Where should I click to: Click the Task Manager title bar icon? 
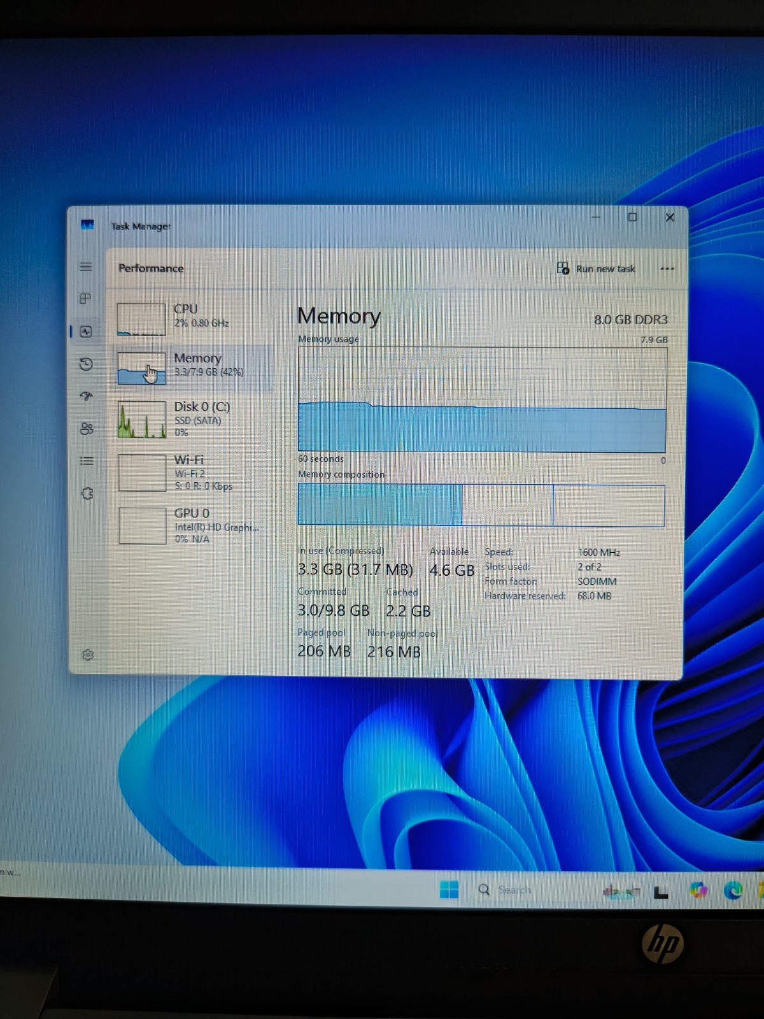pyautogui.click(x=87, y=225)
